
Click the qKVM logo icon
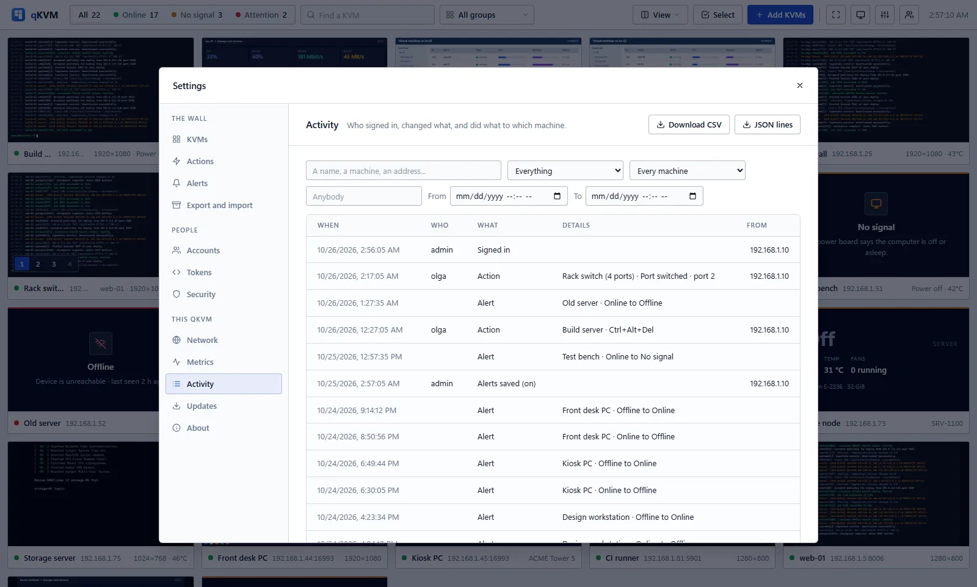(18, 15)
